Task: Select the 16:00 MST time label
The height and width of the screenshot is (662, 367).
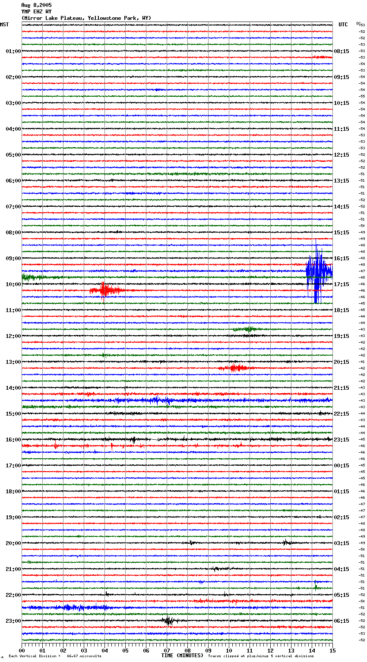Action: click(x=13, y=440)
